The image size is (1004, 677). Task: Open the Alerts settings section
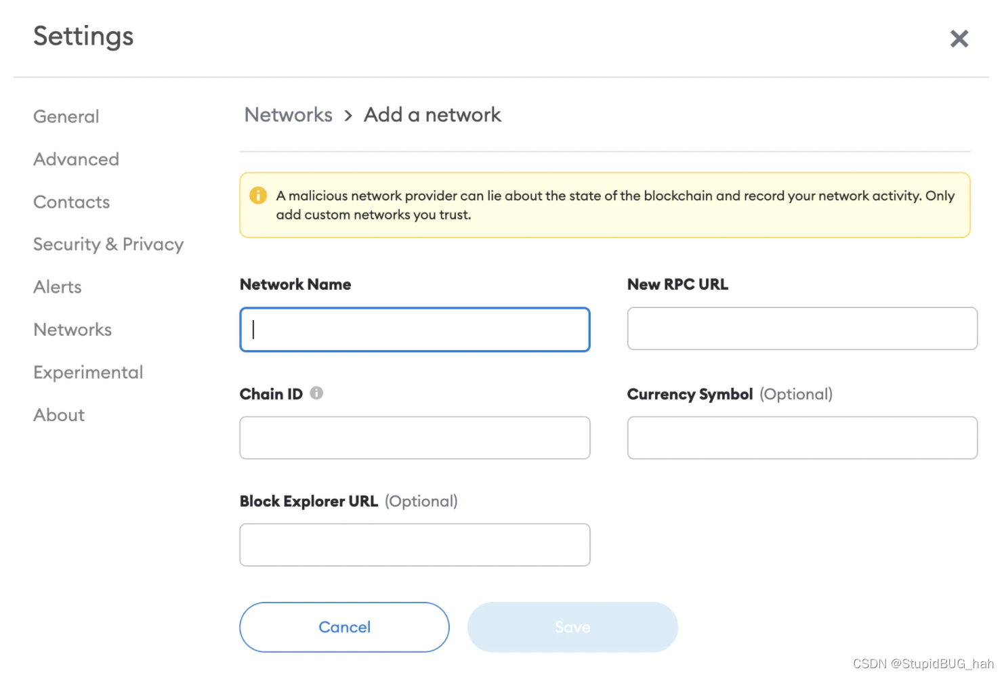point(58,287)
